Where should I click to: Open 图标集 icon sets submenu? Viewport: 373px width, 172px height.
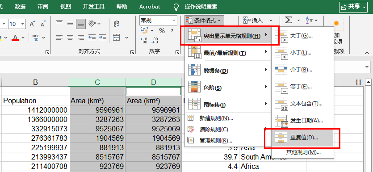click(x=228, y=105)
